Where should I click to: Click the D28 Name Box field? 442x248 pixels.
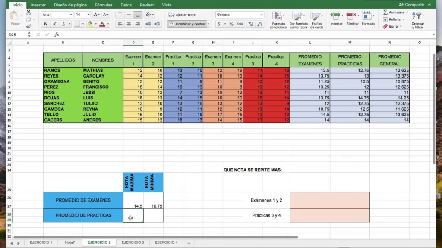point(18,34)
